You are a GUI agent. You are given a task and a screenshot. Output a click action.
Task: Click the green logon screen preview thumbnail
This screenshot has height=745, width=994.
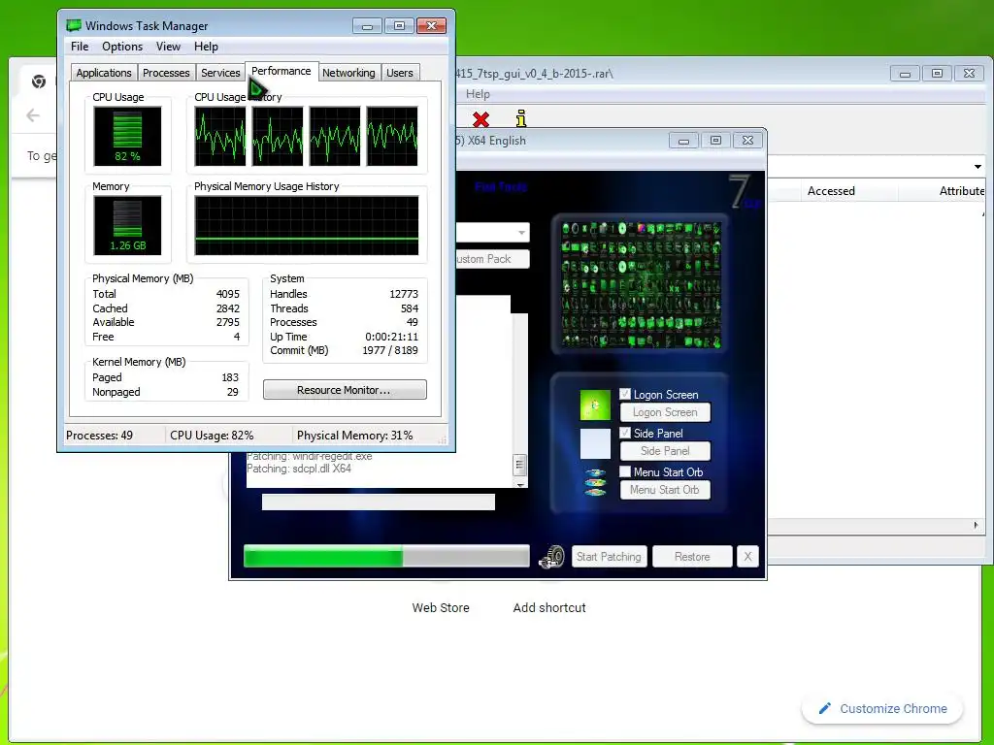coord(595,405)
